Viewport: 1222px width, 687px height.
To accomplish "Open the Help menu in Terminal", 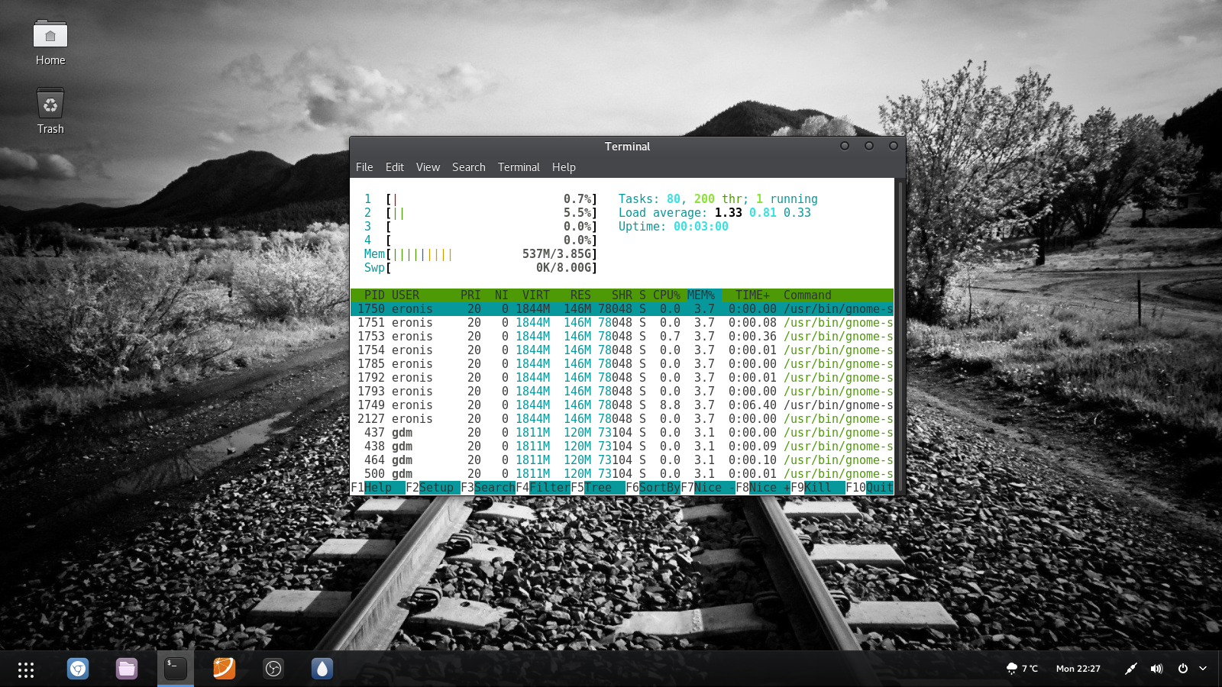I will (564, 167).
